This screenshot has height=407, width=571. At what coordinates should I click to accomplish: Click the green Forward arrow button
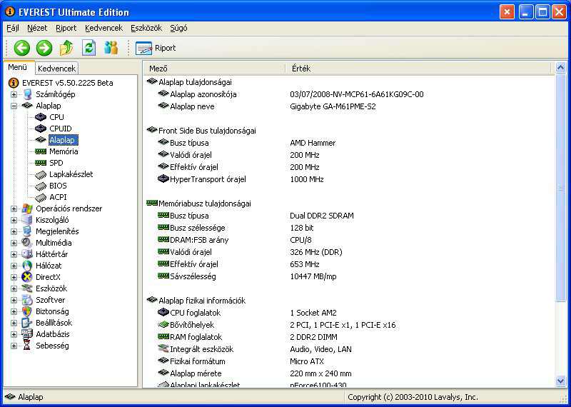point(44,48)
